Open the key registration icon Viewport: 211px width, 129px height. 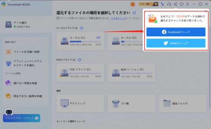(162, 4)
